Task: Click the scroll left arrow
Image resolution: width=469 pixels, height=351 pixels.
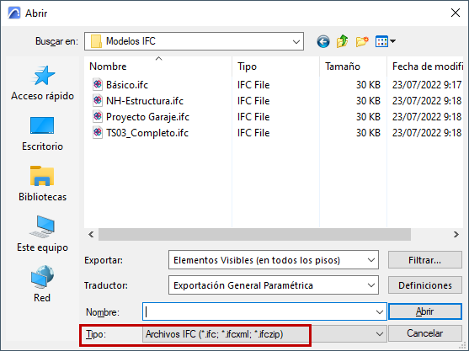Action: point(91,234)
